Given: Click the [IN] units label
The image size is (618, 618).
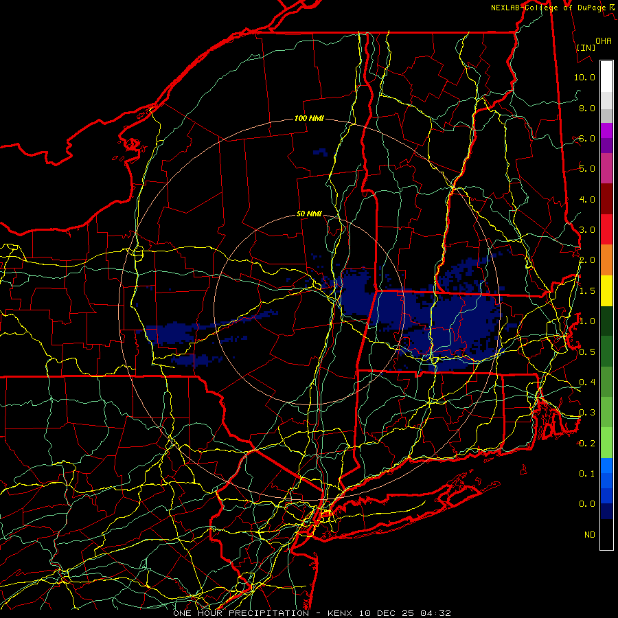Looking at the screenshot, I should pyautogui.click(x=586, y=47).
